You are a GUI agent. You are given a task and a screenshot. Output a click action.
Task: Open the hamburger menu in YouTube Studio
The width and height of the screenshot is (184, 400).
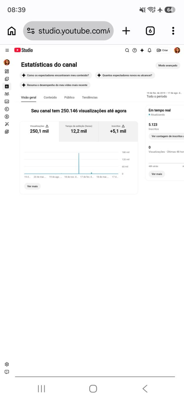point(7,50)
